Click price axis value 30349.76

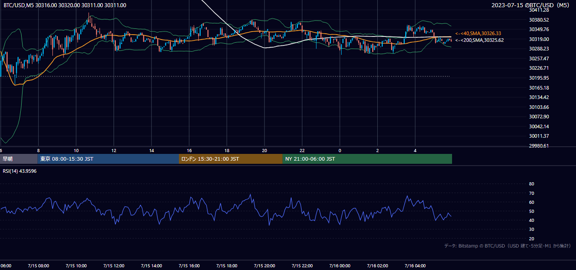[x=539, y=30]
